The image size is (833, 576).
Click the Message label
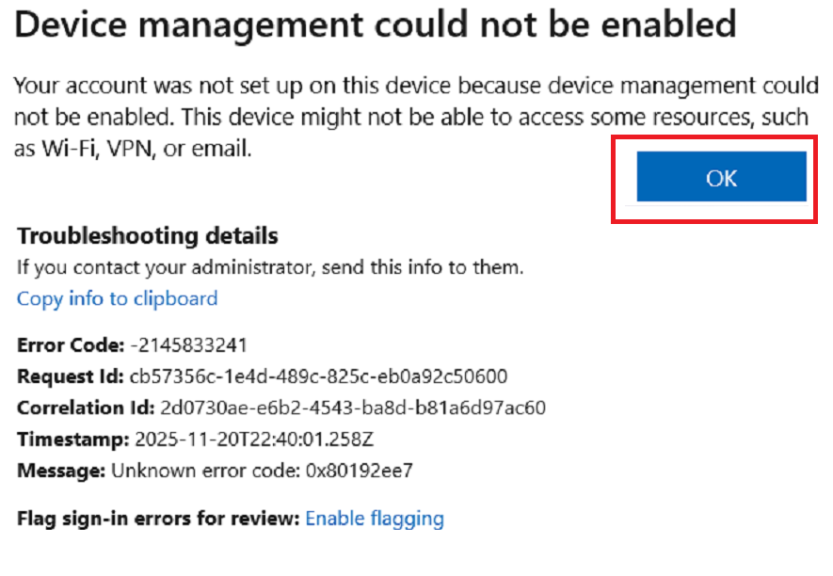63,470
